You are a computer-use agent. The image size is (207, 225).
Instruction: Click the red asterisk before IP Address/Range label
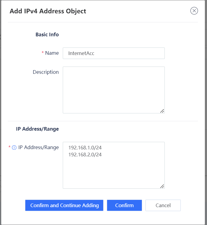pyautogui.click(x=9, y=147)
